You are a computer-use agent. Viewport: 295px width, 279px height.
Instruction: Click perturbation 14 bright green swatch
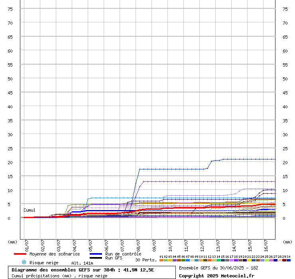[218, 260]
